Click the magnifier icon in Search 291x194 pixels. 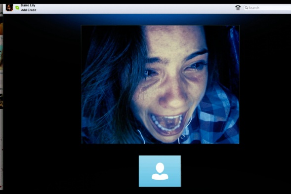pos(246,7)
